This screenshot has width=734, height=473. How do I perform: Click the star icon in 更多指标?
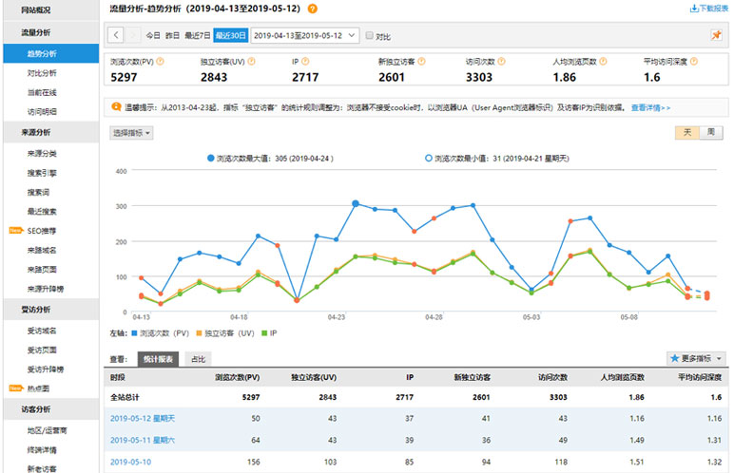tap(674, 358)
